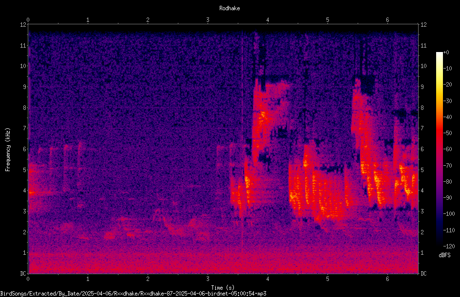Click the 5 kHz tick on the left axis

pyautogui.click(x=25, y=170)
